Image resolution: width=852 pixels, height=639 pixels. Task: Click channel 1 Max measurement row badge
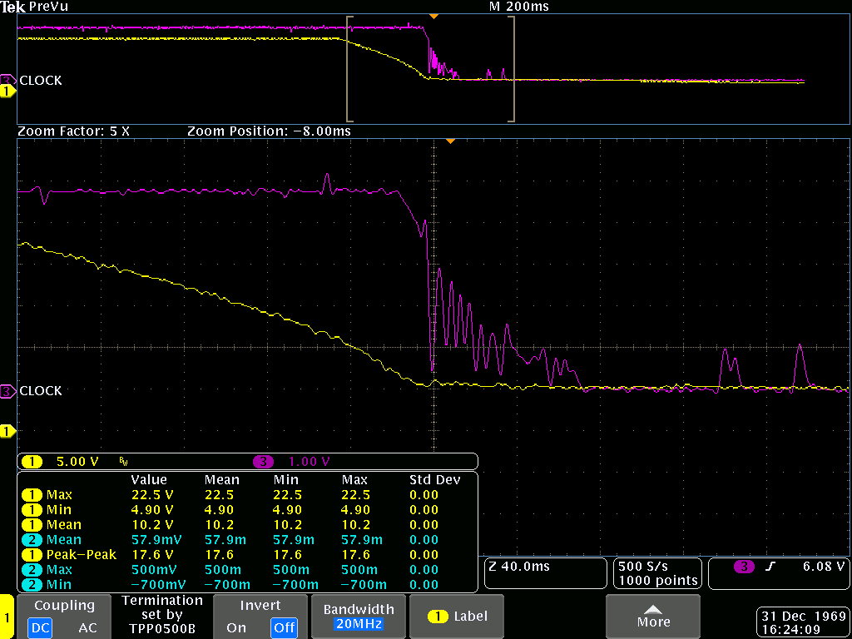tap(32, 495)
